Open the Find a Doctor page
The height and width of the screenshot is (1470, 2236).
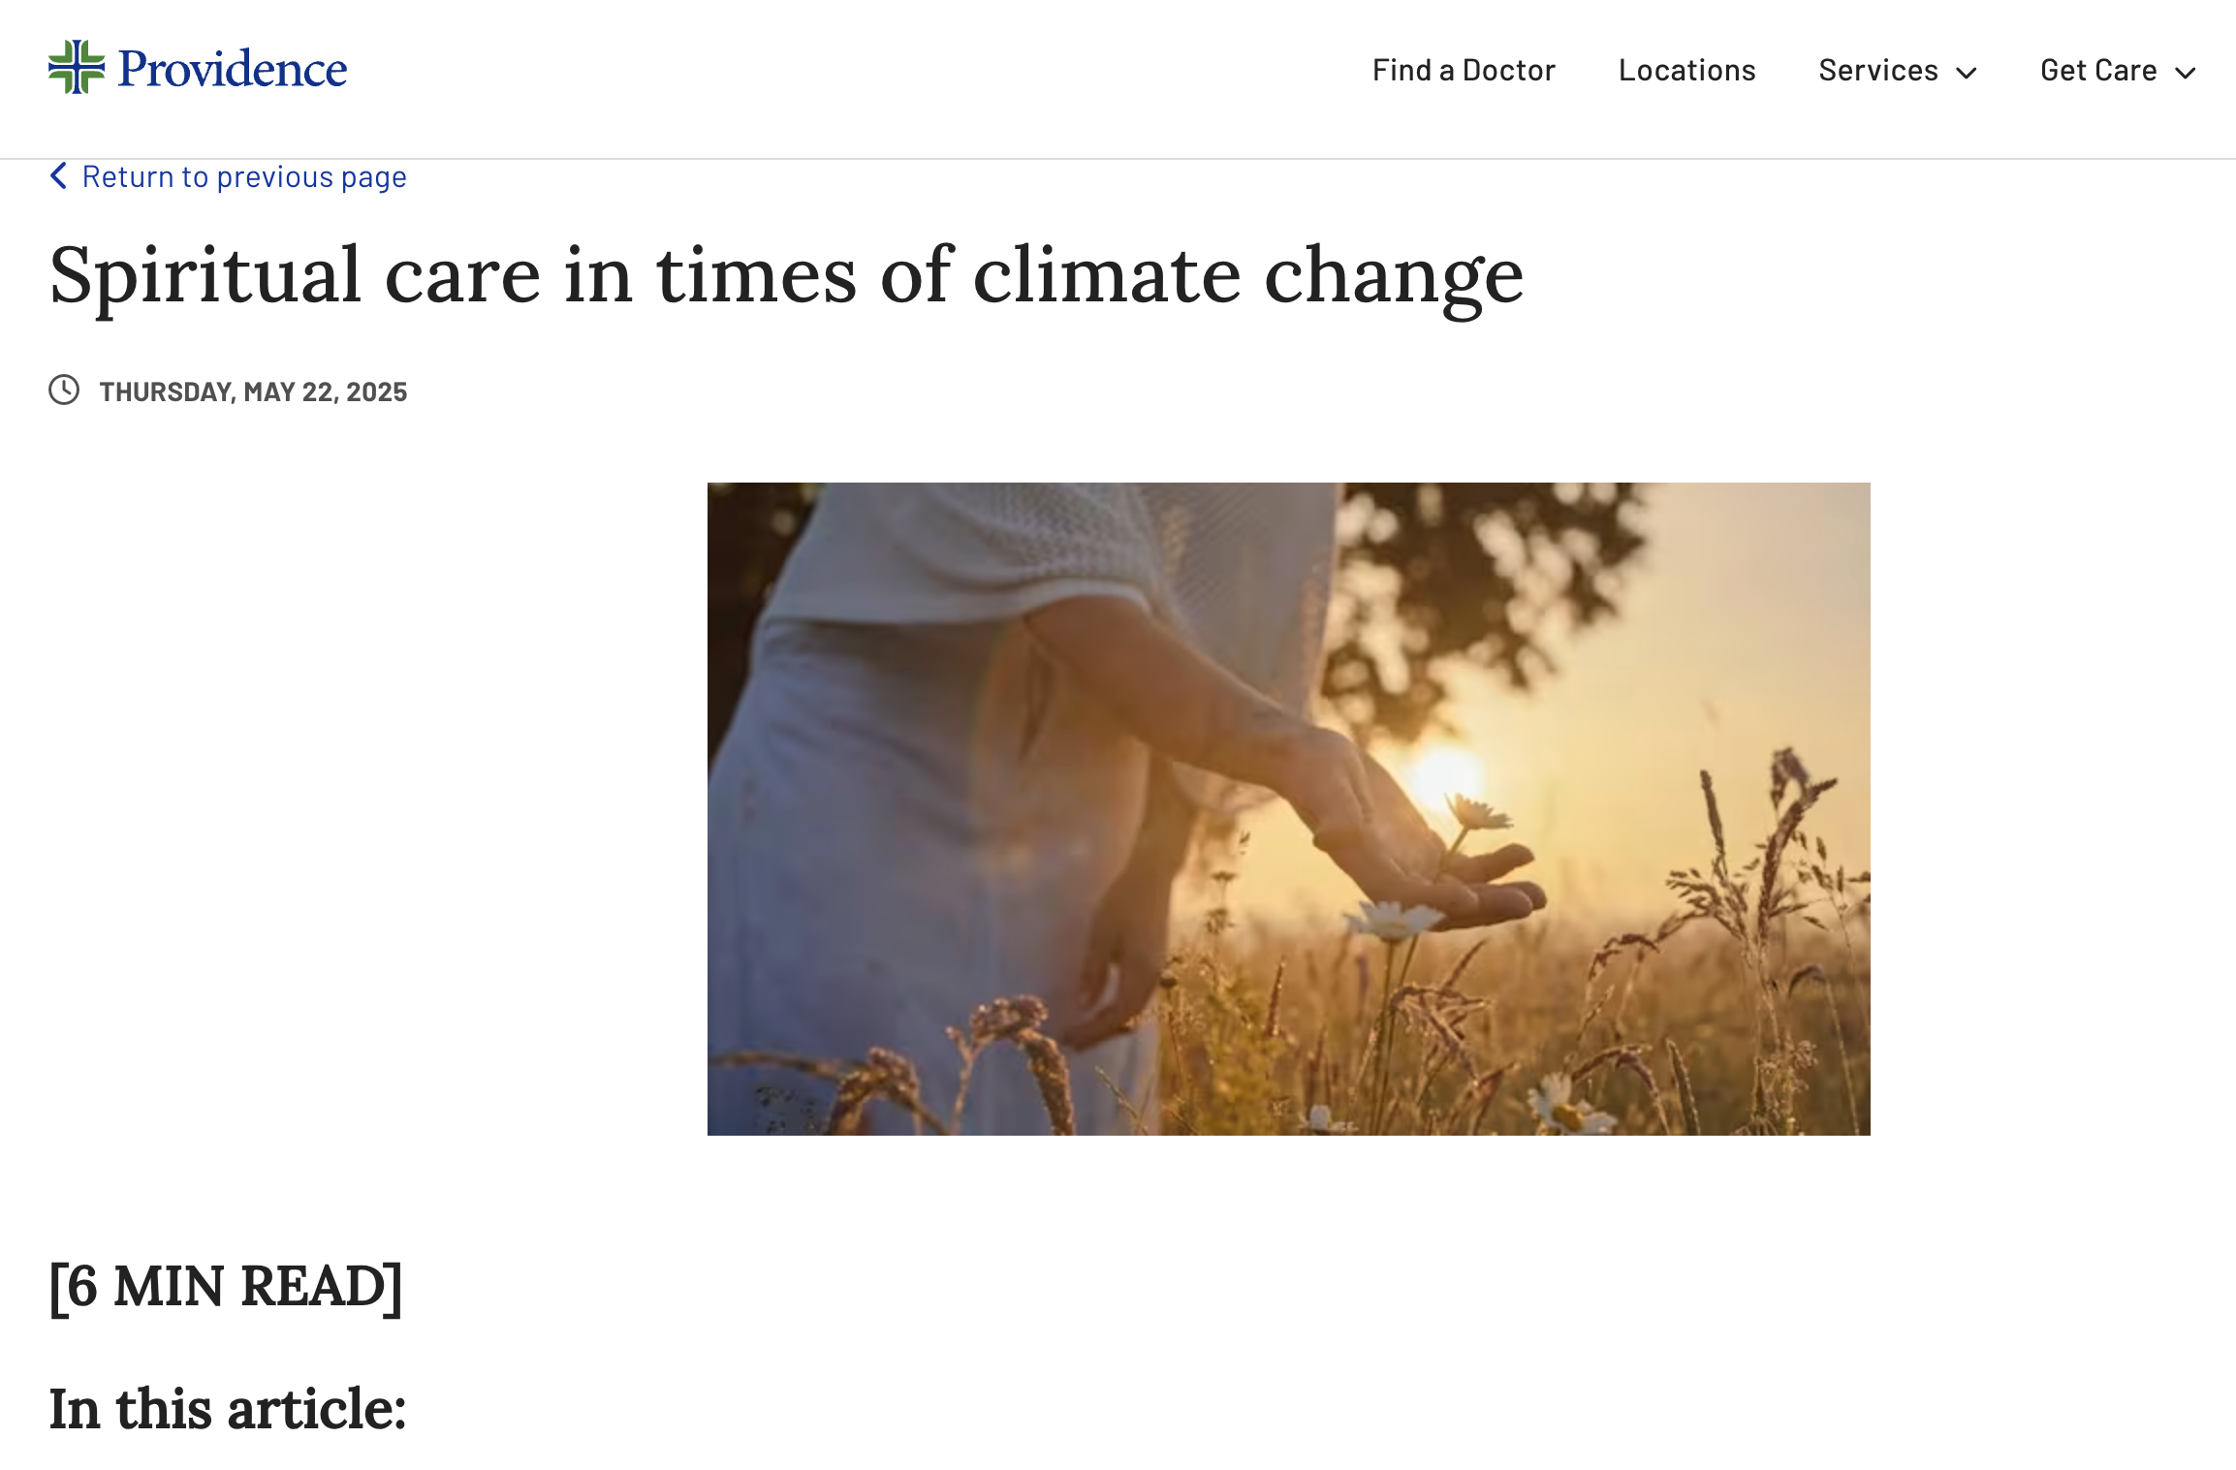pos(1463,71)
